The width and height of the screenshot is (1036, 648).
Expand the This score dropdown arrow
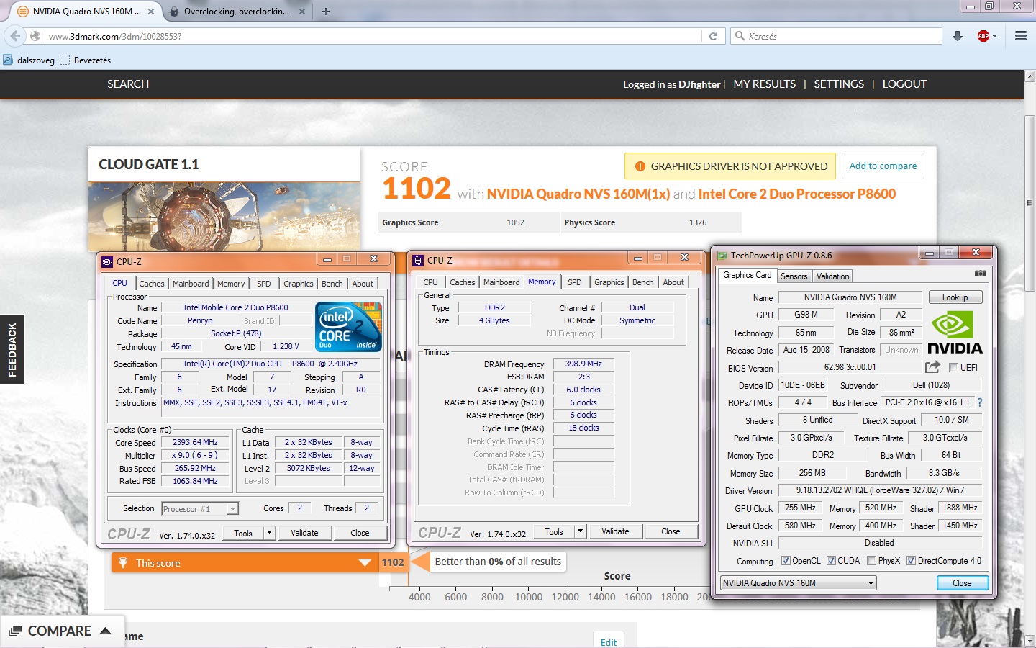[x=365, y=563]
